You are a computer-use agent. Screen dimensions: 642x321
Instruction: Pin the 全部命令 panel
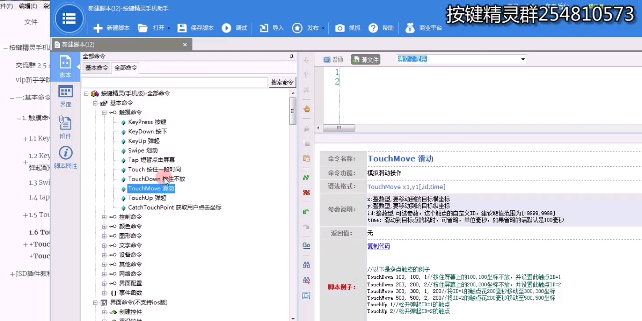click(x=292, y=57)
